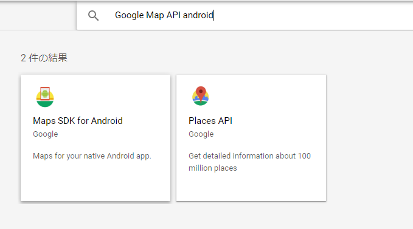Click "Google" publisher under Places API
The height and width of the screenshot is (229, 413).
[x=201, y=134]
